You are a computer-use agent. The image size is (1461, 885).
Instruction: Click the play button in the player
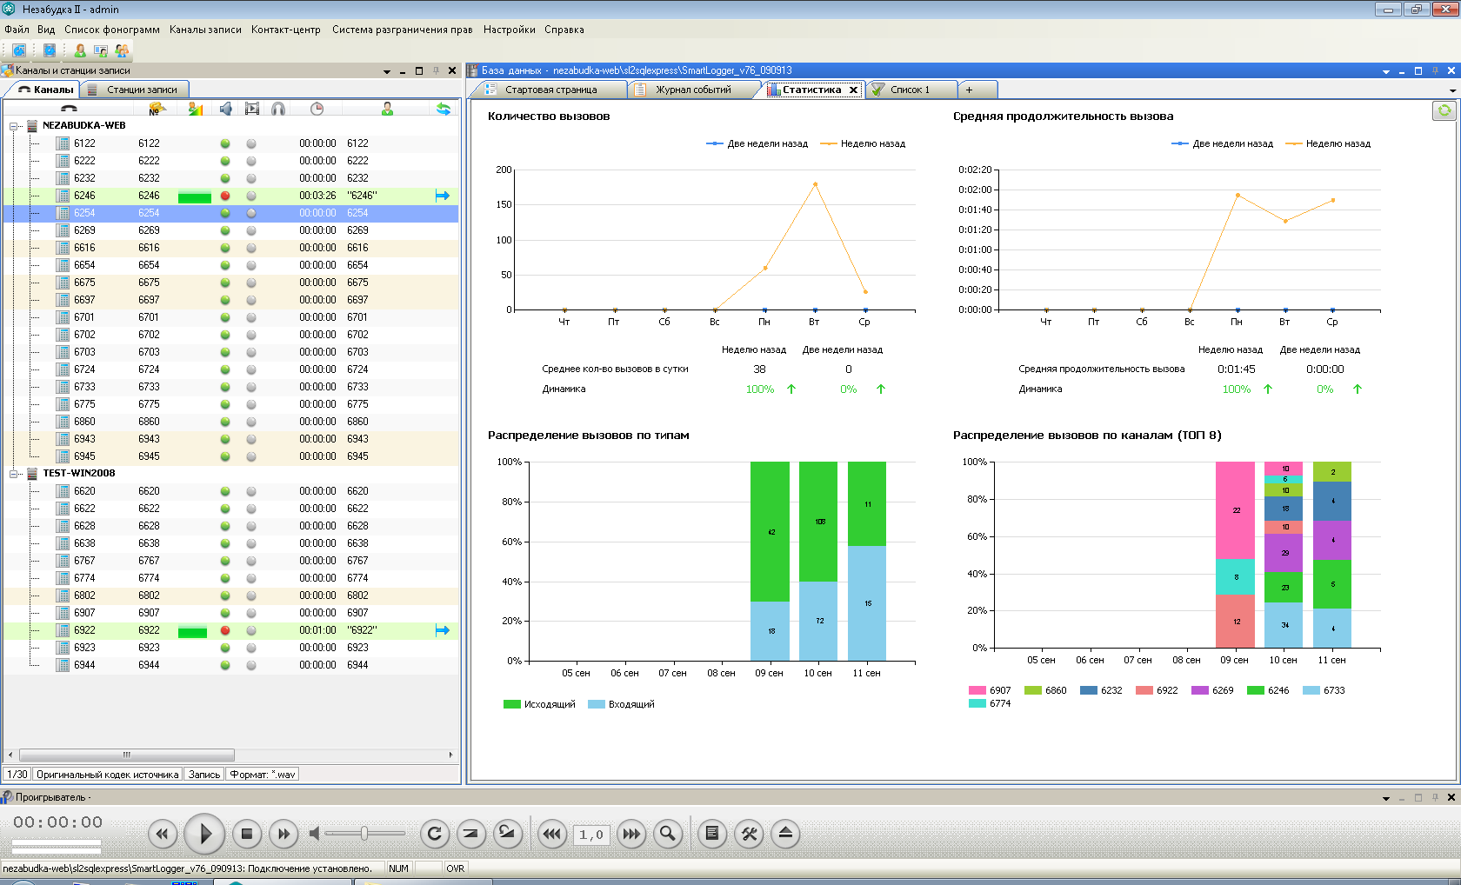205,835
